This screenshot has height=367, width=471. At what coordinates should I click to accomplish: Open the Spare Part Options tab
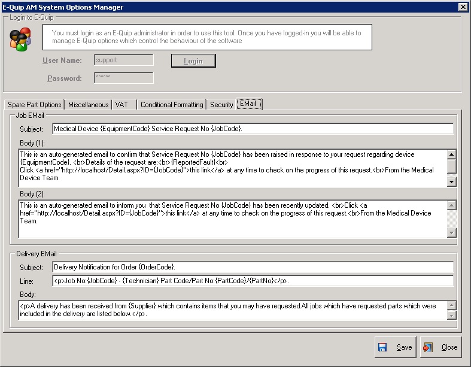[x=34, y=105]
